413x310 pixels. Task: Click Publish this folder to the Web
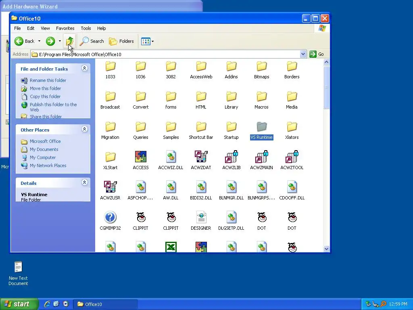tap(53, 107)
